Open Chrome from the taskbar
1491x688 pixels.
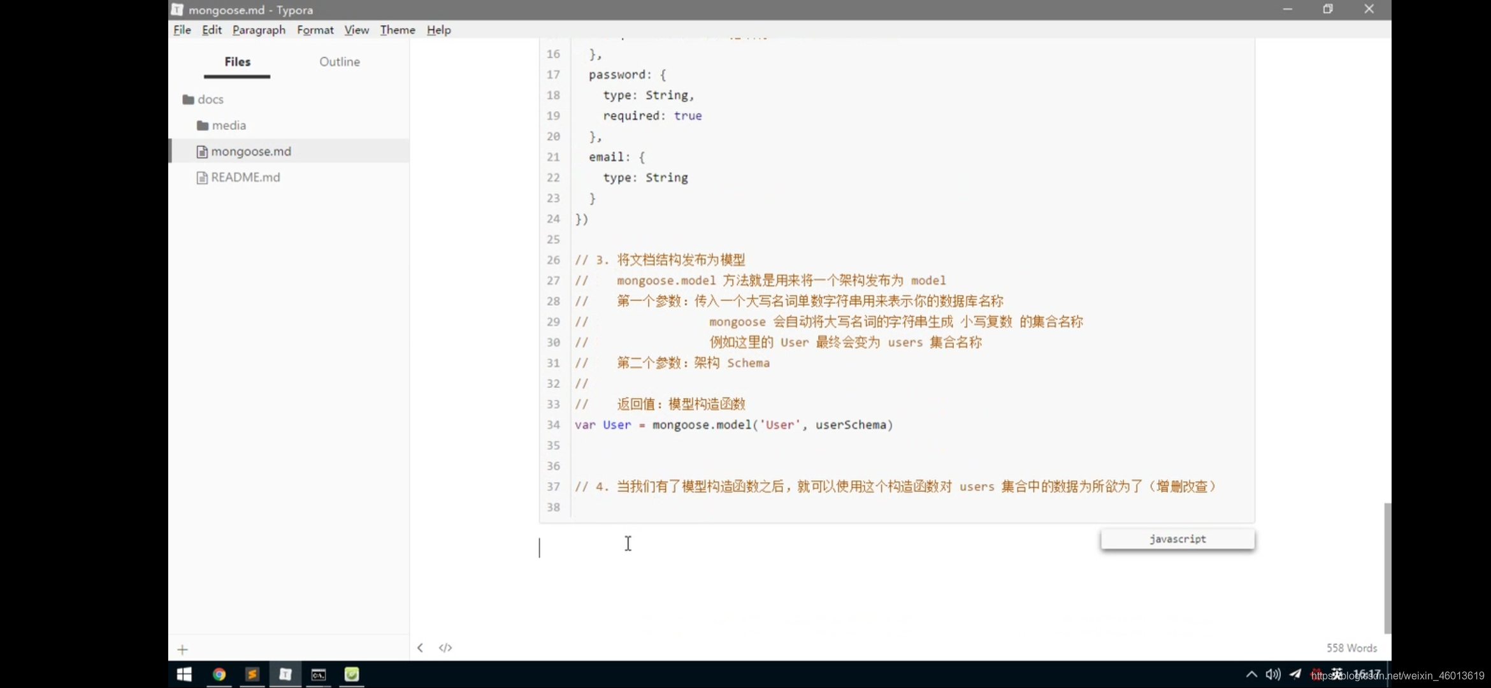pos(219,675)
